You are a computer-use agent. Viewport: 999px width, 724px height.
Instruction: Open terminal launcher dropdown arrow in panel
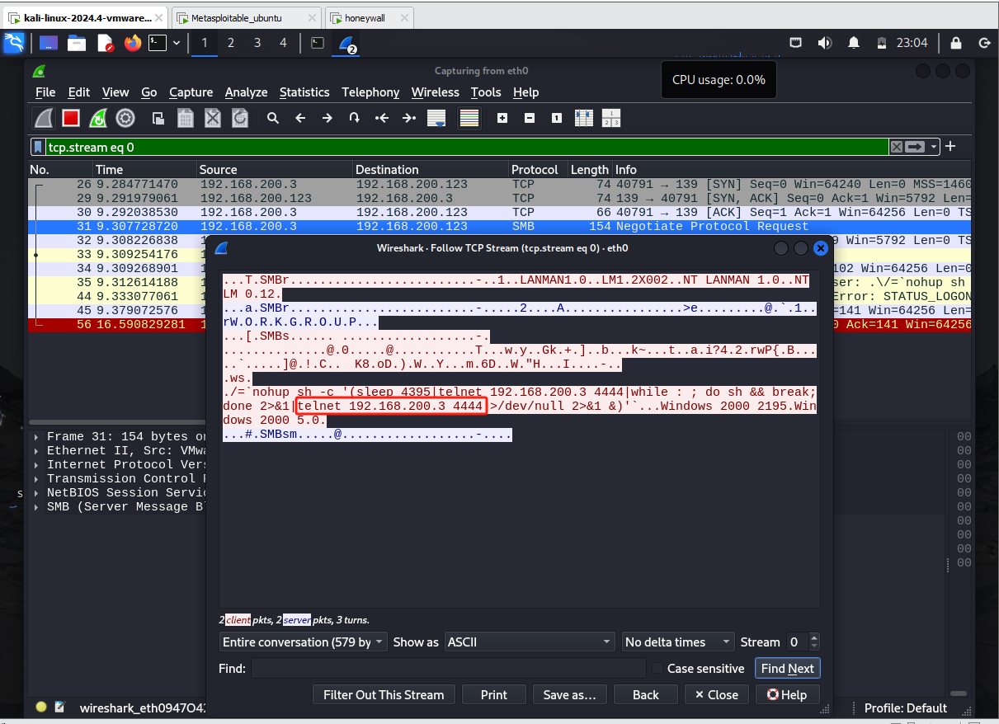[x=177, y=43]
